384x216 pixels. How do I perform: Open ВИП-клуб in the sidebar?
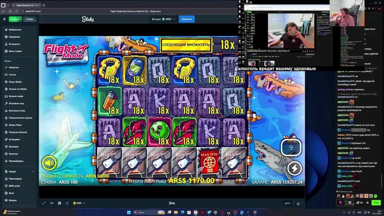(14, 186)
